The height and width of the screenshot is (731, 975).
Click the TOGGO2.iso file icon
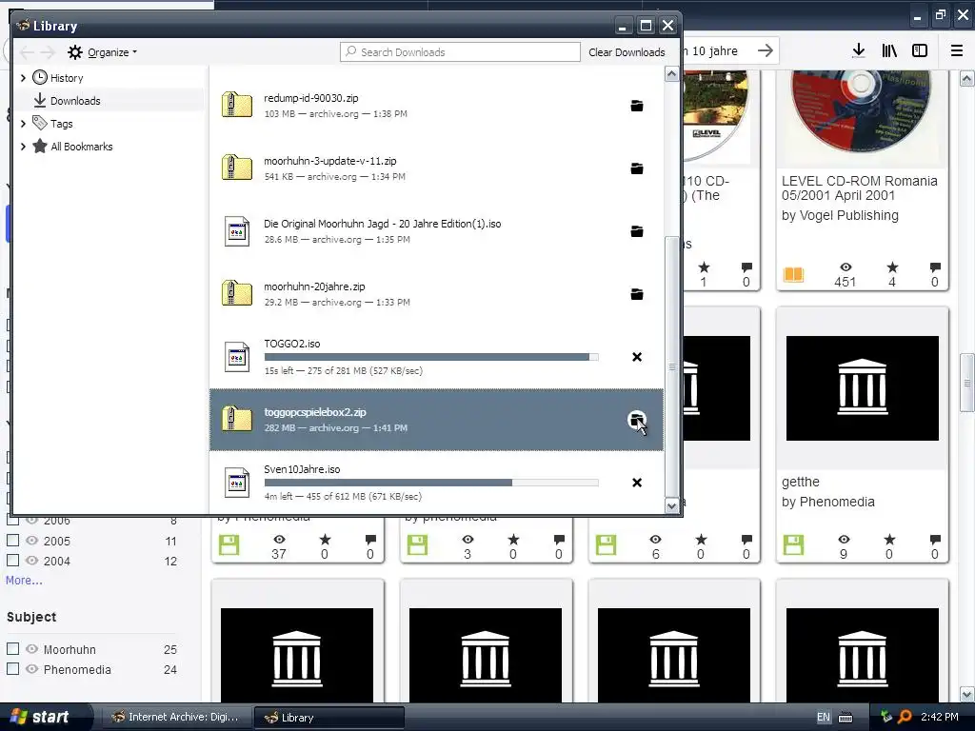tap(237, 357)
